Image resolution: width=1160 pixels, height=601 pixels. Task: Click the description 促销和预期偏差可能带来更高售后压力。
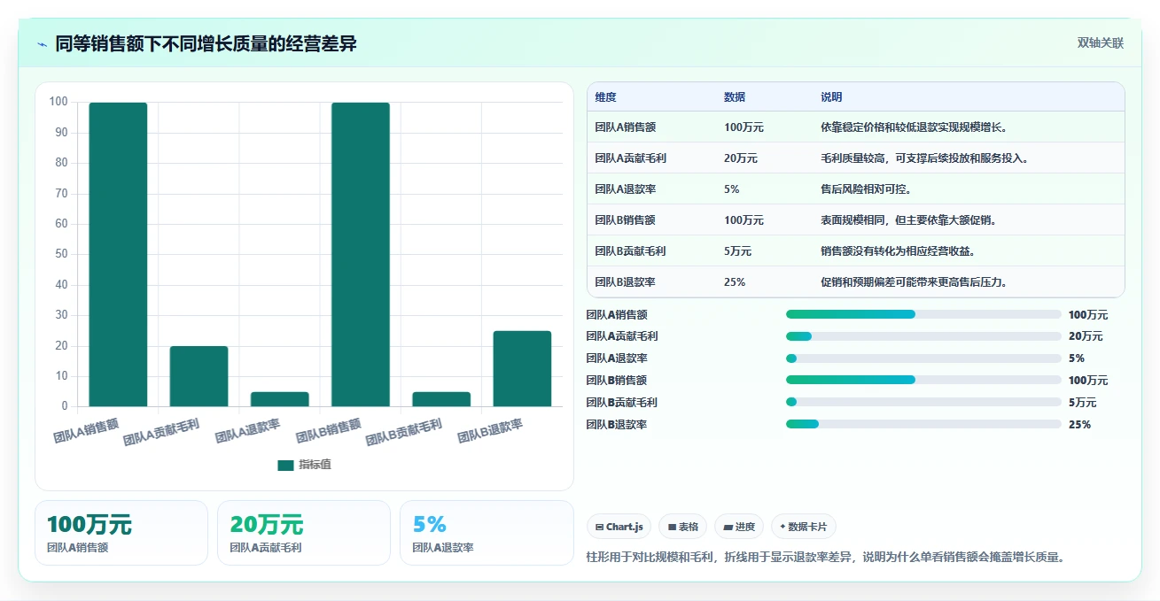(x=915, y=282)
